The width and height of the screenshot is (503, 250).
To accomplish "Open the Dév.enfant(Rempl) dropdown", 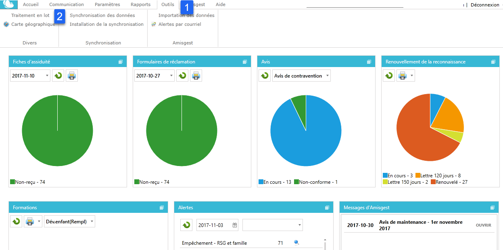I will click(x=69, y=221).
